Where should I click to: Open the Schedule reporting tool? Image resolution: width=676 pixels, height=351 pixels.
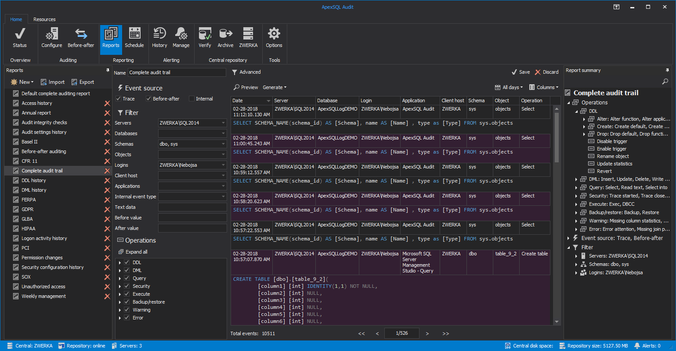(x=134, y=38)
